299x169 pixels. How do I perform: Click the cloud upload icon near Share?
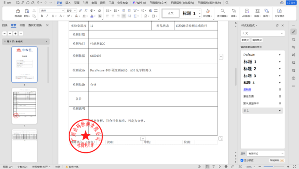pos(282,3)
